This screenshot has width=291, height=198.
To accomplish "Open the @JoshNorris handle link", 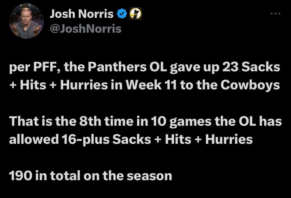I will 86,29.
